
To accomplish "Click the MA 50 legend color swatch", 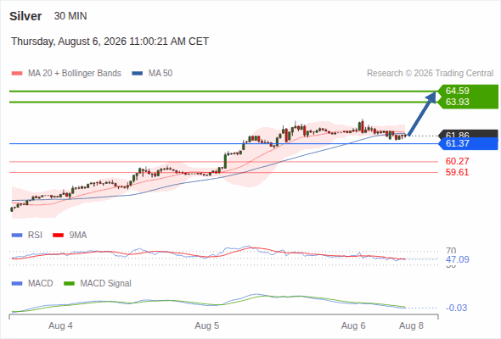I will point(138,74).
